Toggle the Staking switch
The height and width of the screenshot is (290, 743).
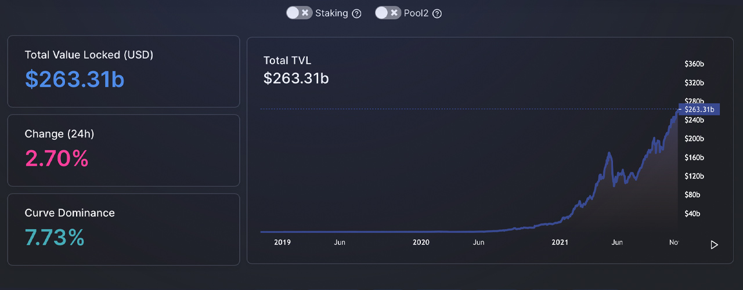click(300, 13)
